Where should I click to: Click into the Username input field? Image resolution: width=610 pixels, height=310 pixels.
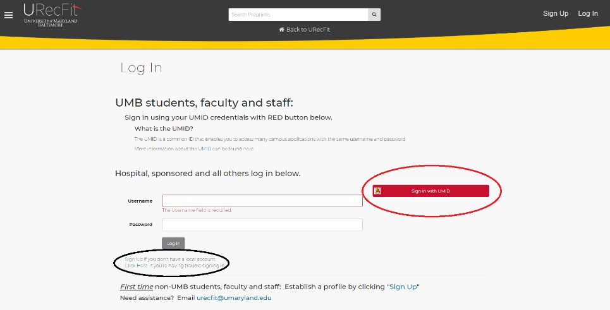[262, 201]
